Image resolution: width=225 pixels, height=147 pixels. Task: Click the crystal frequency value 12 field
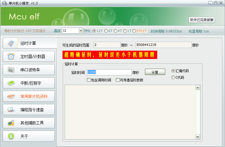point(71,30)
